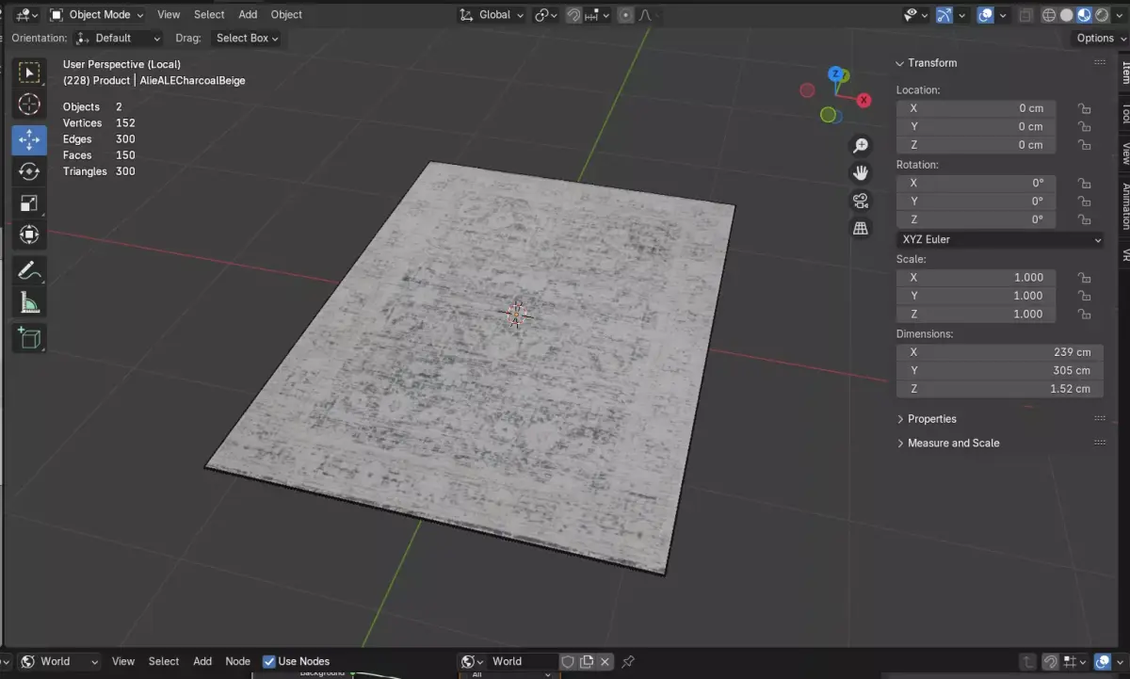The image size is (1130, 679).
Task: Switch to material preview shading
Action: 1084,14
